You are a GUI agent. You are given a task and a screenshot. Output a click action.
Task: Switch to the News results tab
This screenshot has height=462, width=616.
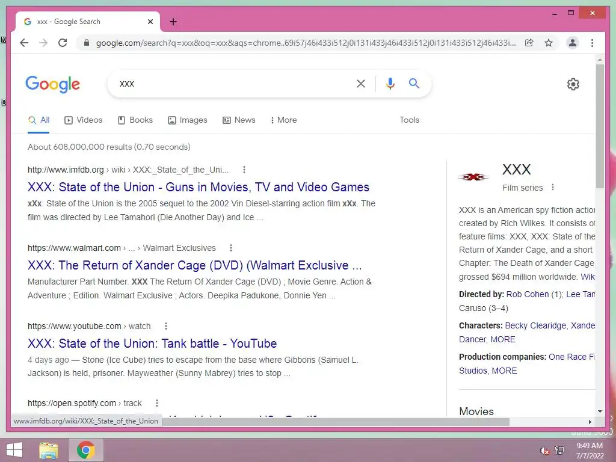[x=239, y=120]
